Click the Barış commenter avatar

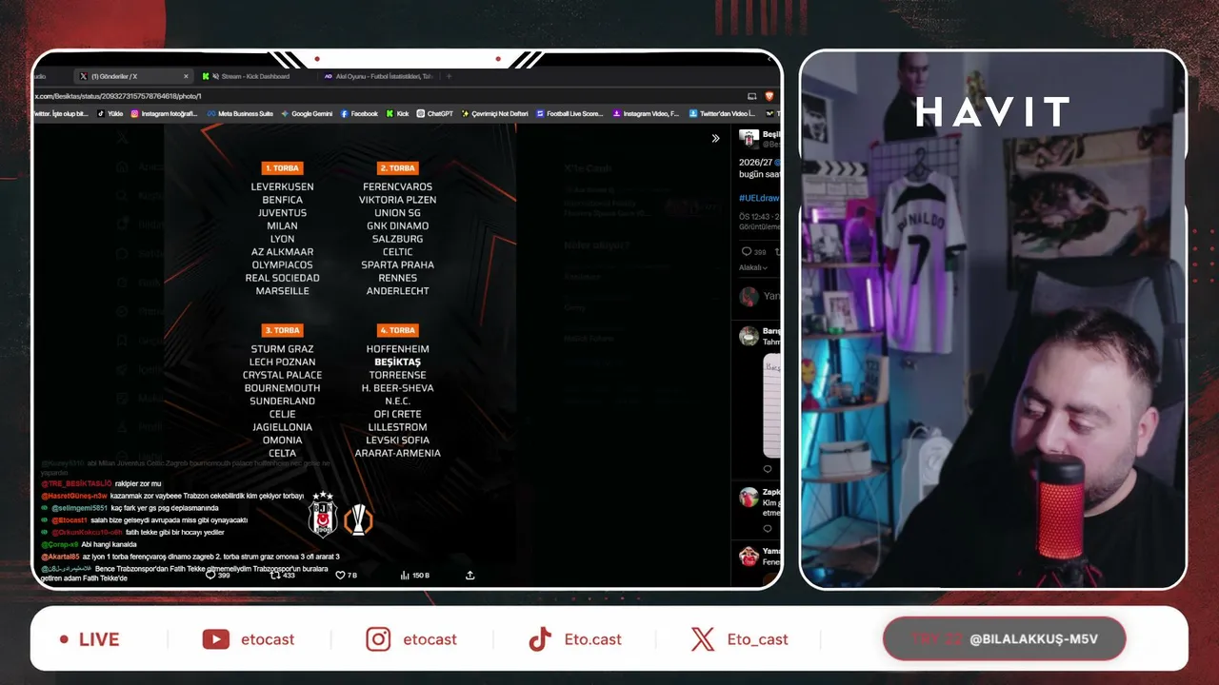(749, 335)
